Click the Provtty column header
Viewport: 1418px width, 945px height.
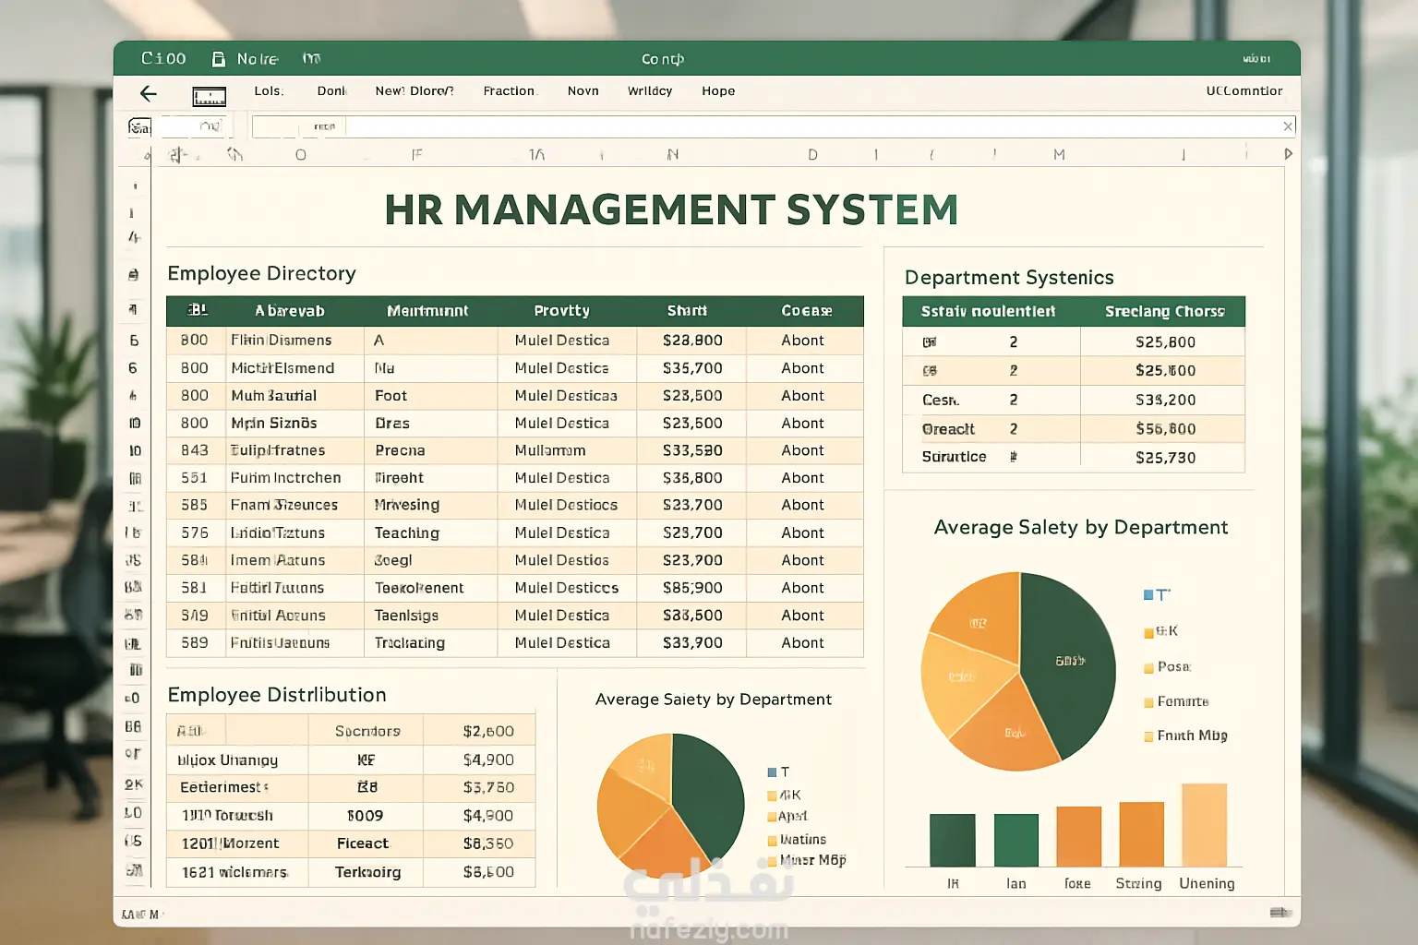click(561, 311)
